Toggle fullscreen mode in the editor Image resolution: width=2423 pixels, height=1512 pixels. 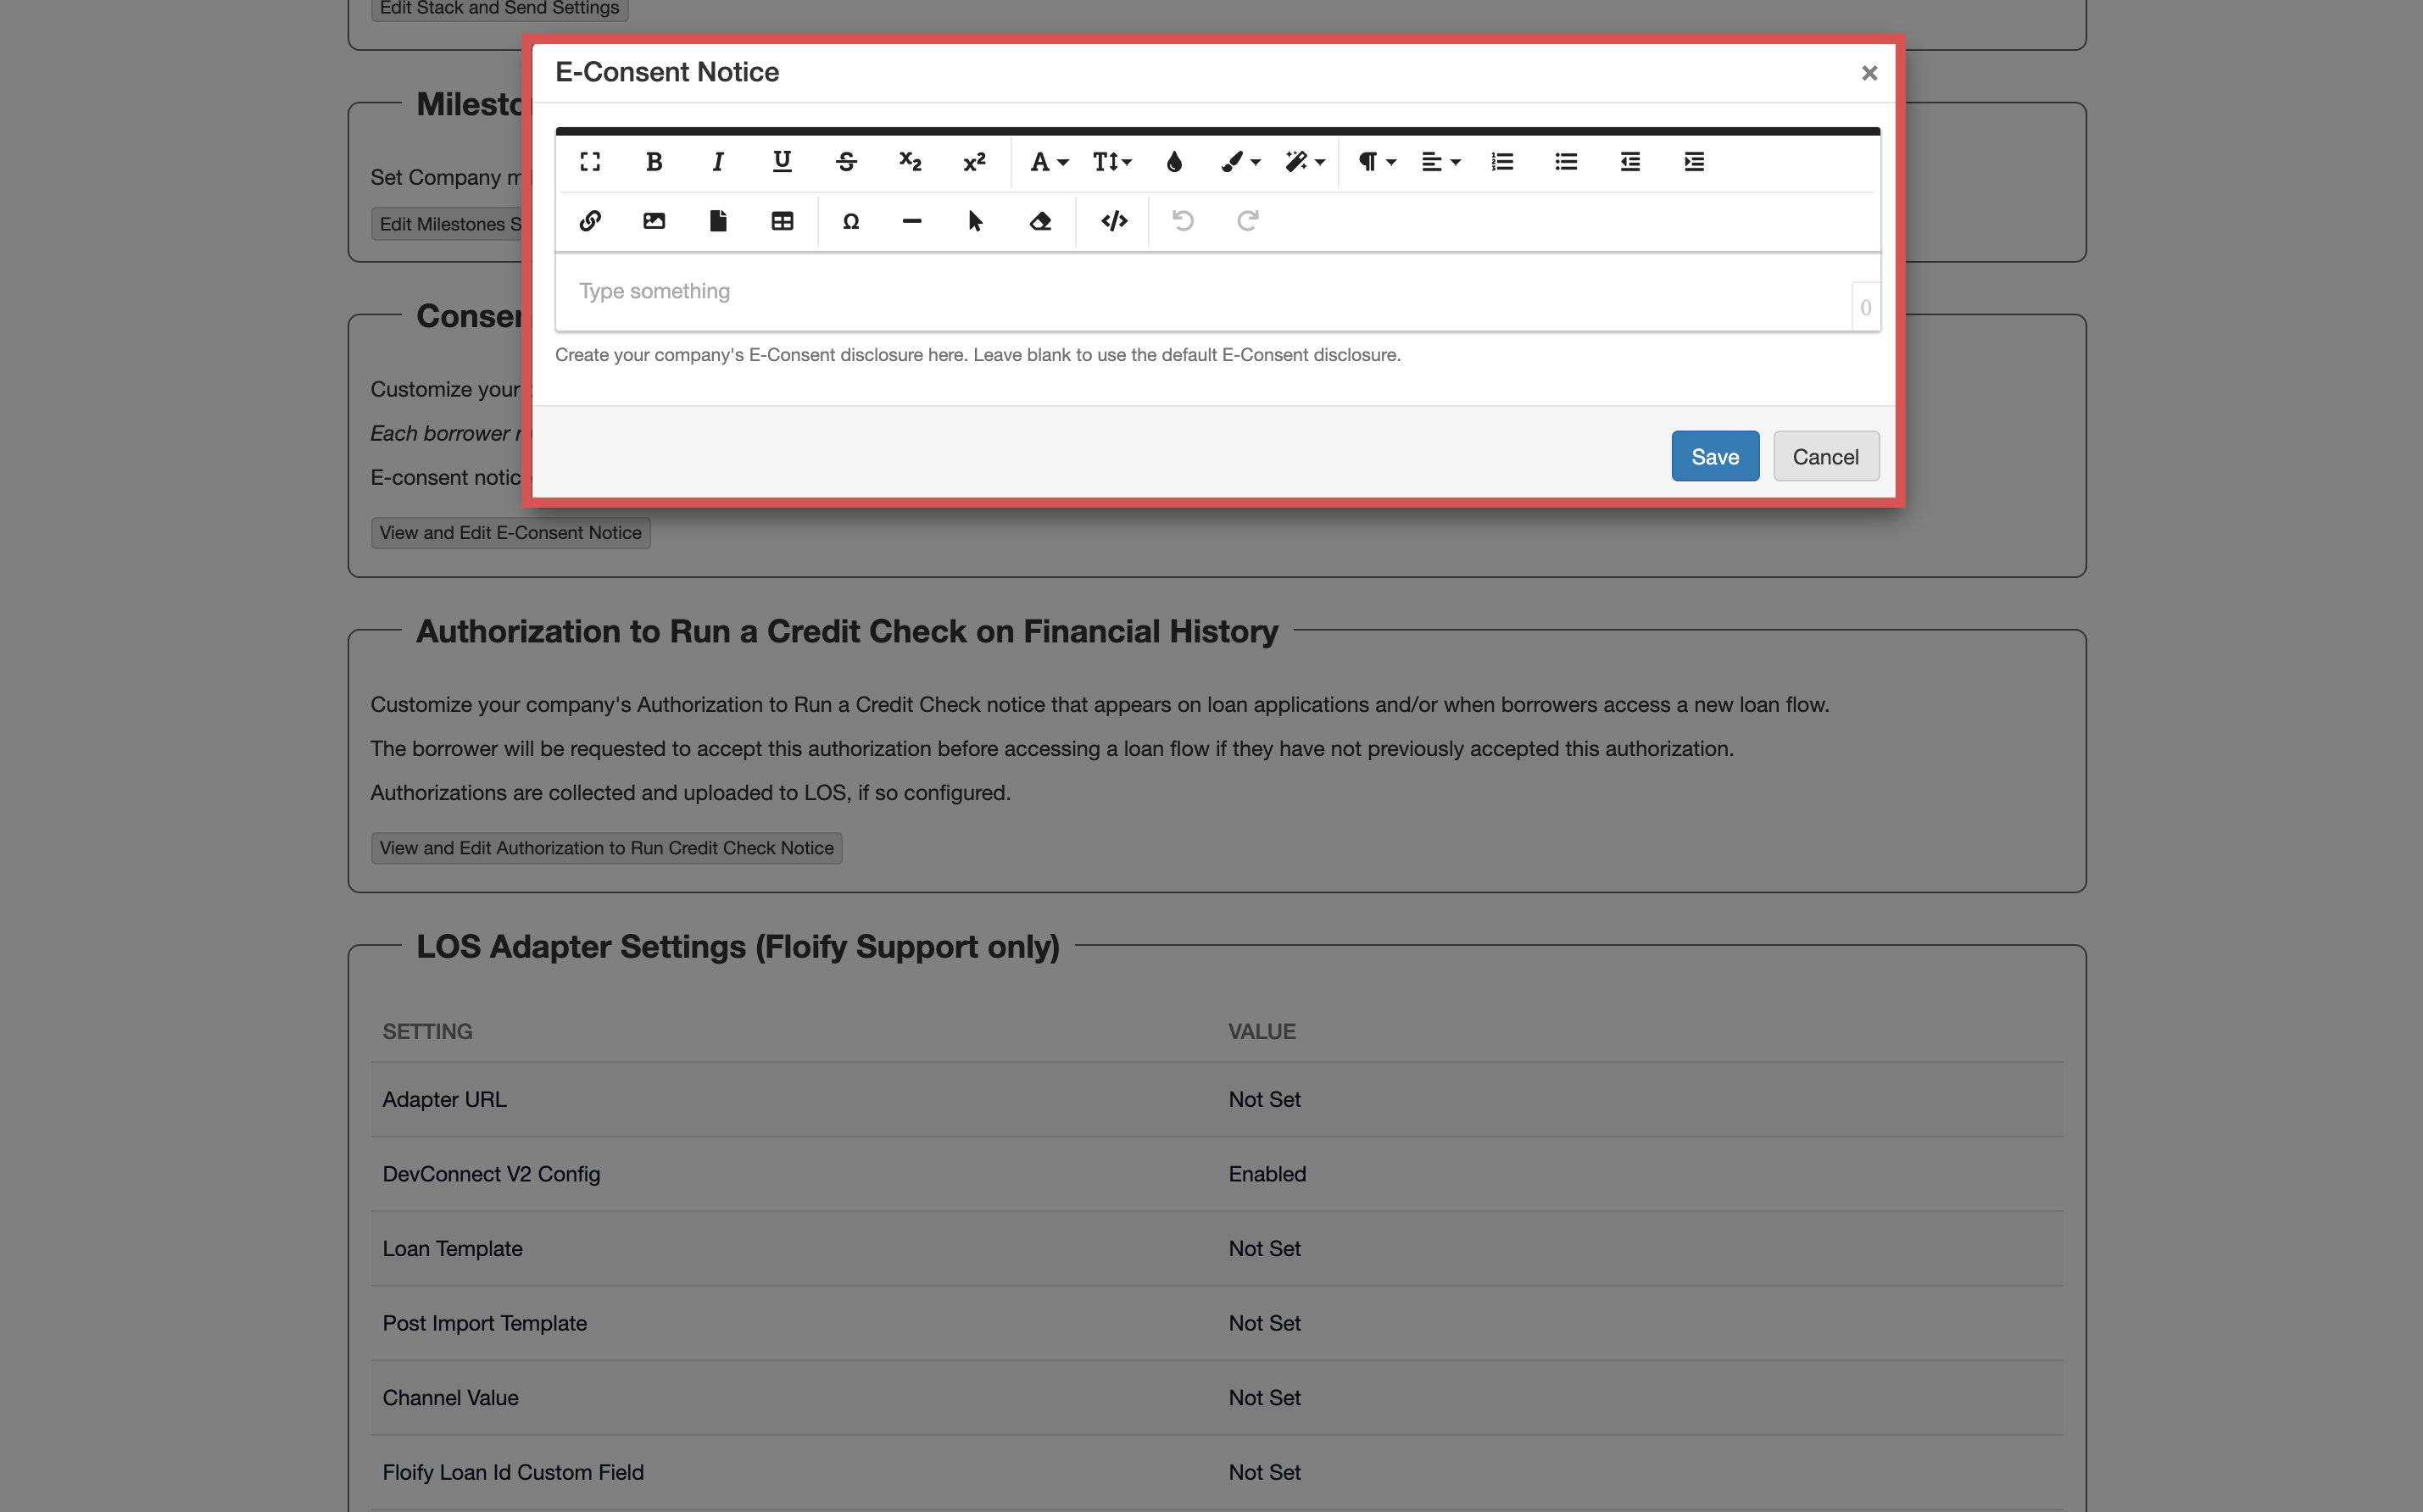pos(590,161)
